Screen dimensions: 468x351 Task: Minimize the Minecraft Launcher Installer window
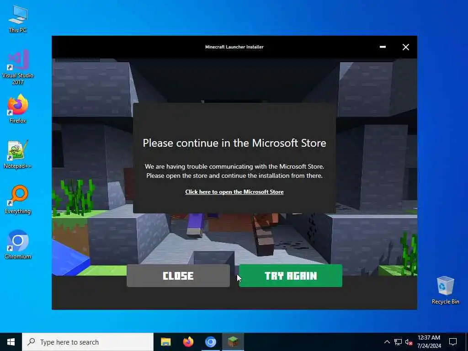coord(383,47)
